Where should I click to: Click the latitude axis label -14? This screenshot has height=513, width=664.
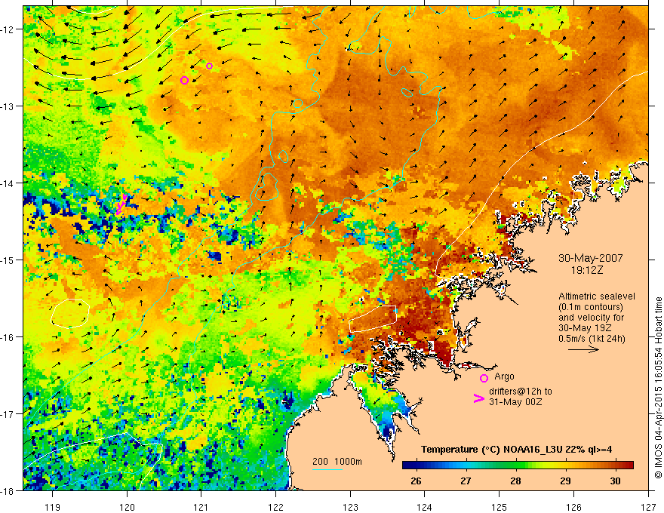click(8, 183)
